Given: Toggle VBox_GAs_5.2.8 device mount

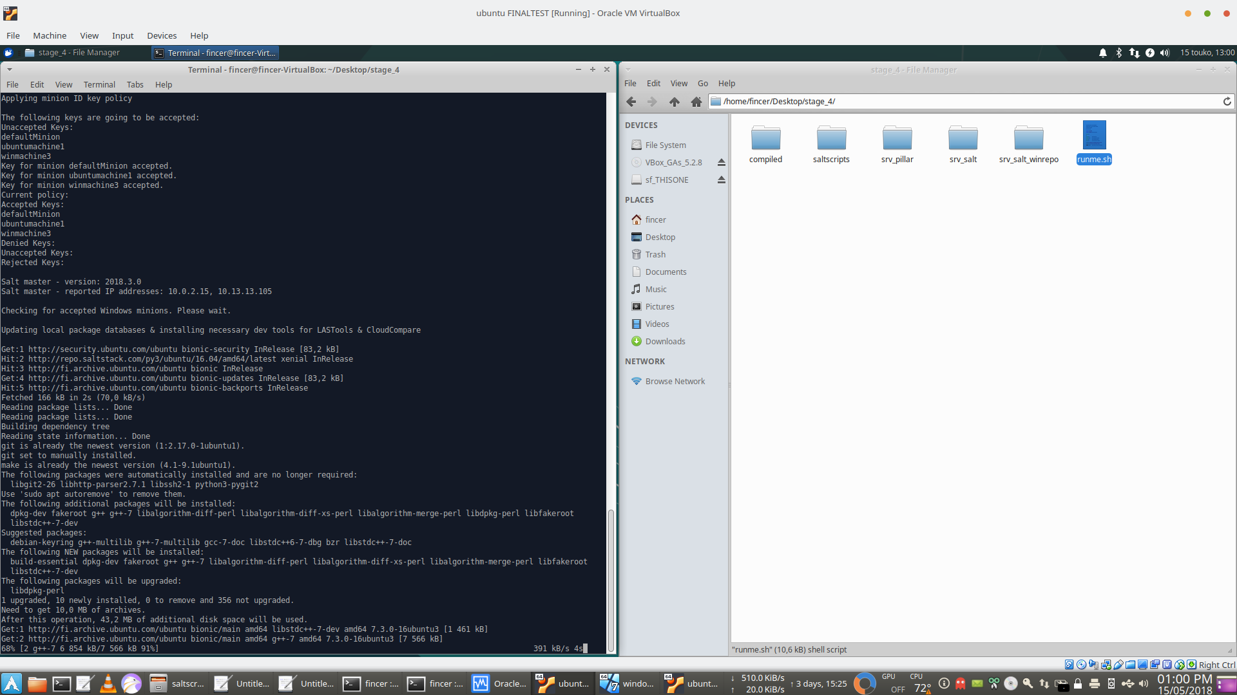Looking at the screenshot, I should pyautogui.click(x=720, y=162).
